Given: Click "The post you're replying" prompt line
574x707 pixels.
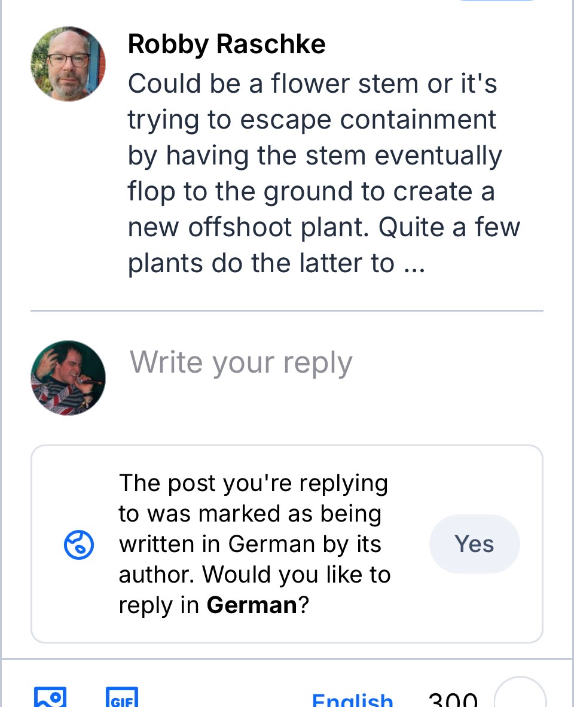Looking at the screenshot, I should [254, 483].
